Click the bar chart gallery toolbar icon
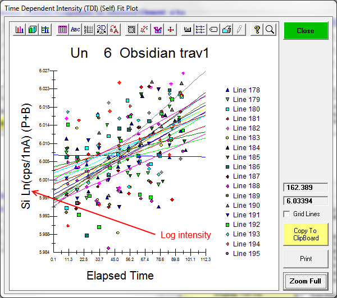Image resolution: width=337 pixels, height=298 pixels. pos(20,30)
